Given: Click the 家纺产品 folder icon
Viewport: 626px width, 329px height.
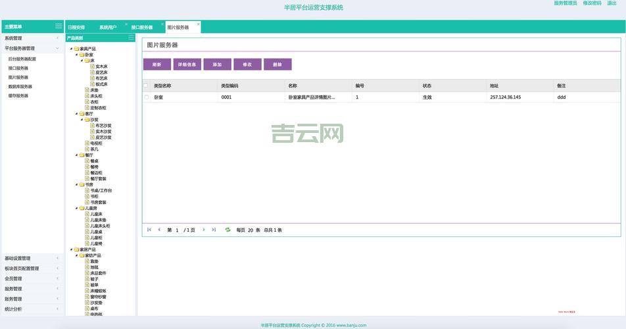Looking at the screenshot, I should pyautogui.click(x=82, y=255).
